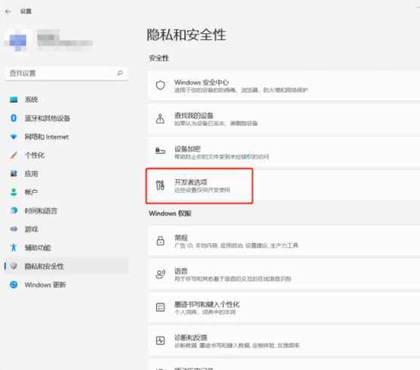Select 游戏 in sidebar
This screenshot has height=370, width=420.
tap(66, 229)
